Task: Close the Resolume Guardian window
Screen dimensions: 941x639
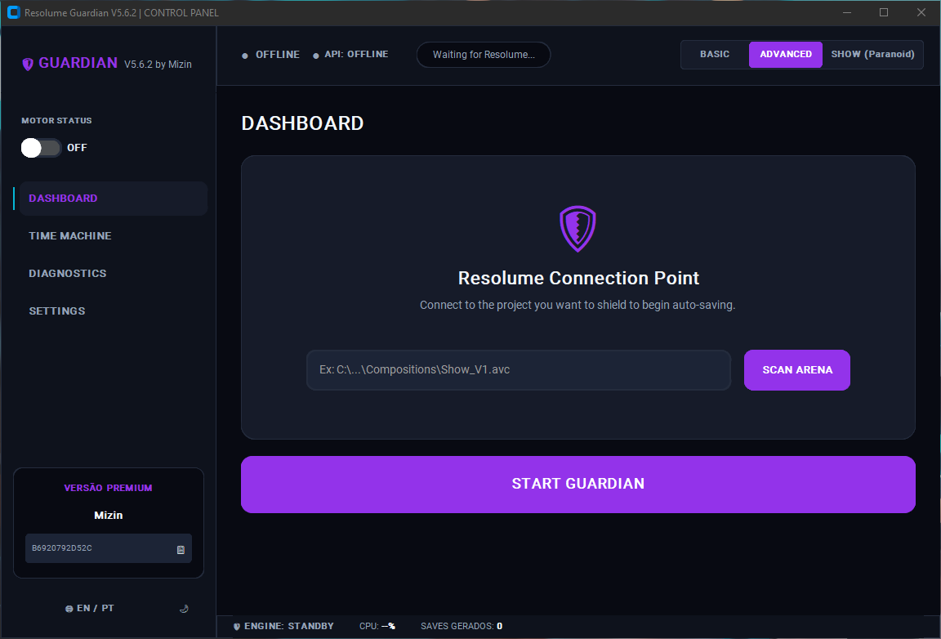Action: [921, 12]
